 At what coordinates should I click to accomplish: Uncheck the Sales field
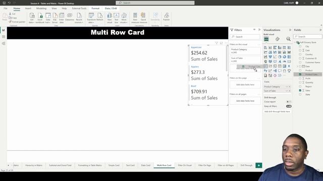coord(300,90)
